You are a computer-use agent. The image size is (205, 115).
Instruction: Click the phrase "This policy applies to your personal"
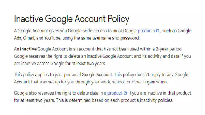click(x=47, y=75)
